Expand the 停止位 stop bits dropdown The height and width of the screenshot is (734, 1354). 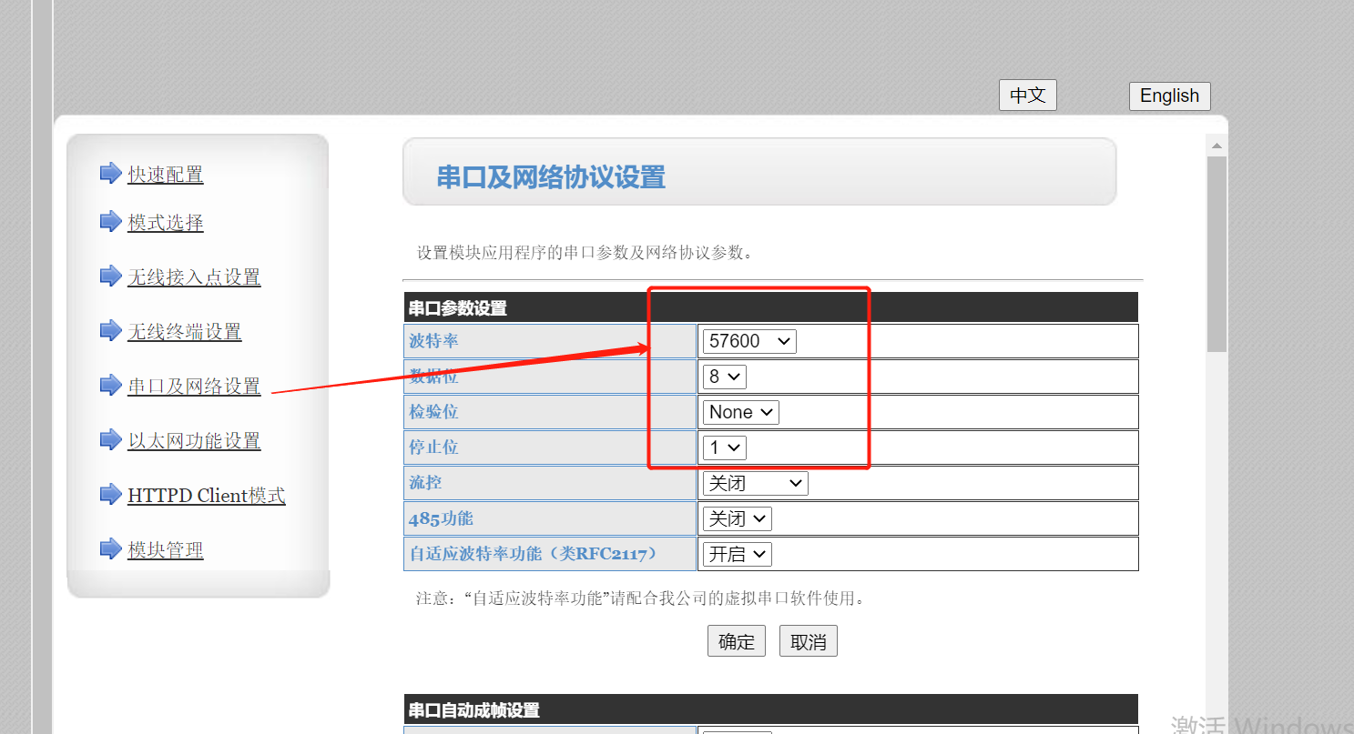coord(724,447)
